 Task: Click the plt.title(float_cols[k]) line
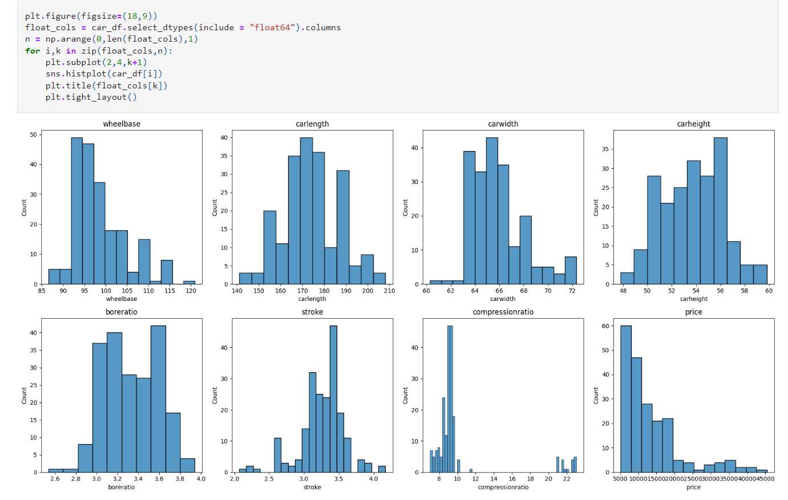107,86
